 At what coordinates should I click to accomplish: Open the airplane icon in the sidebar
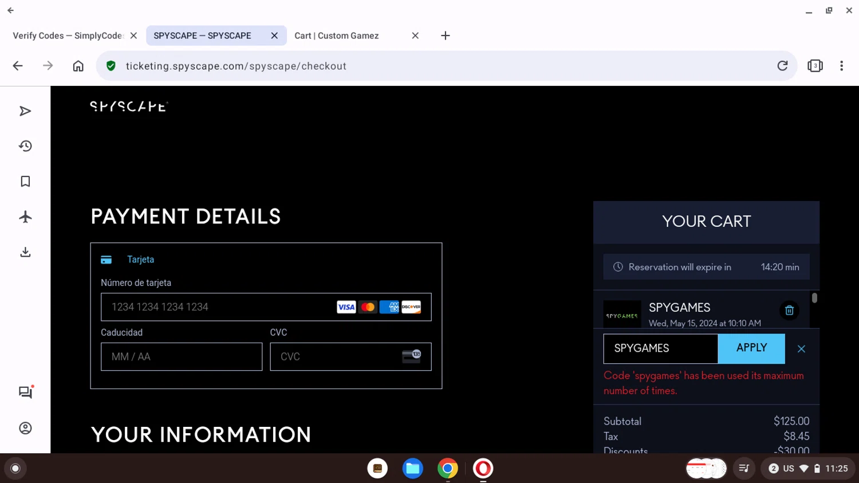[x=25, y=217]
